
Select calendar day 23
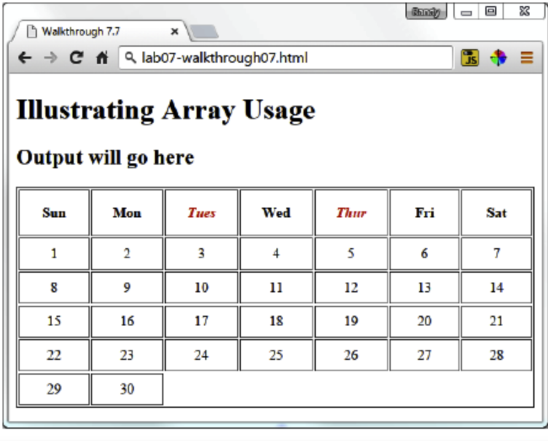[127, 355]
